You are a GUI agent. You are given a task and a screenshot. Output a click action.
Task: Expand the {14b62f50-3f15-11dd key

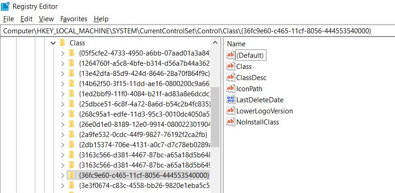63,84
